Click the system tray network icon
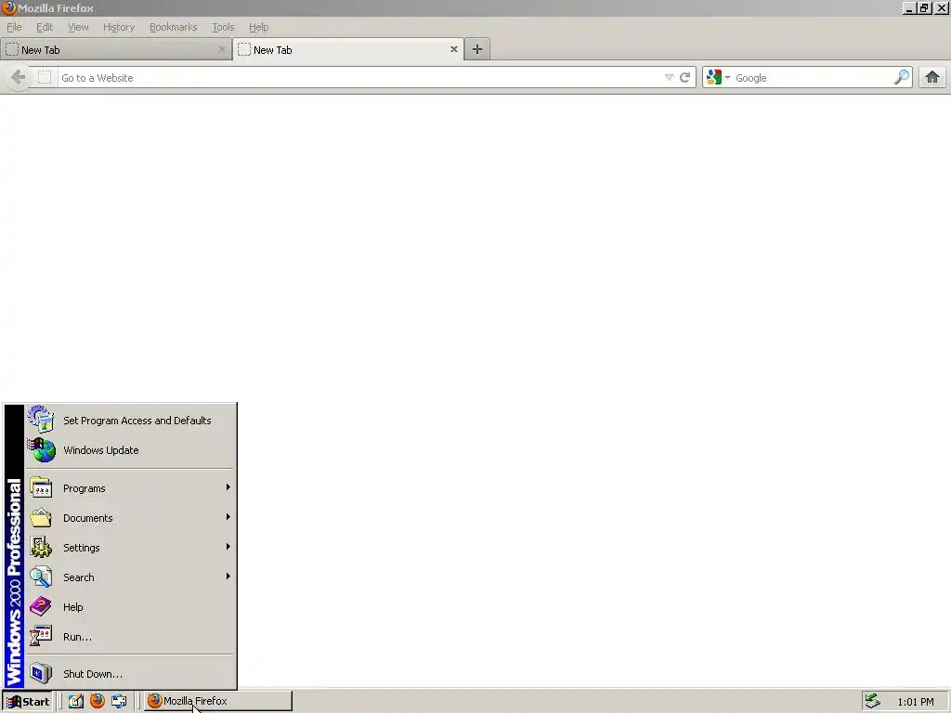This screenshot has width=951, height=713. (x=873, y=702)
